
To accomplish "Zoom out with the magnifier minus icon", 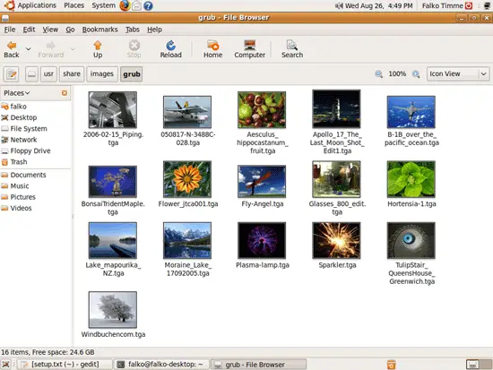I will point(378,74).
